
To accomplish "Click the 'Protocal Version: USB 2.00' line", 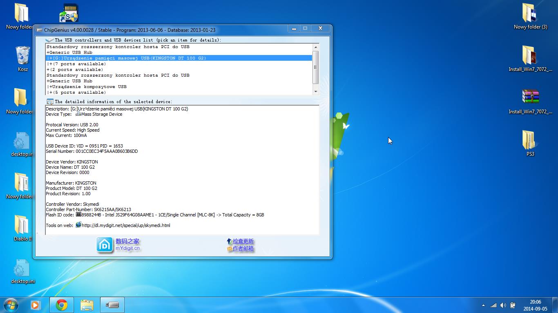I will [72, 125].
